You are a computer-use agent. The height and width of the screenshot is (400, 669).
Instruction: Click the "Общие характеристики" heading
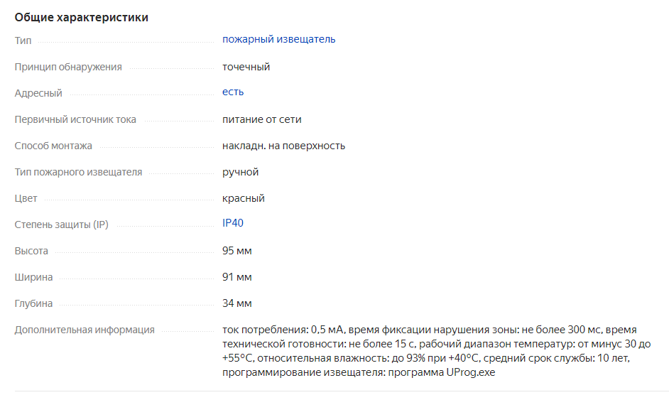point(82,18)
